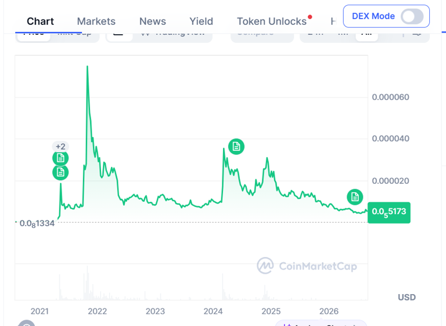Click the 0.000020 price axis label
The image size is (446, 326).
click(390, 181)
